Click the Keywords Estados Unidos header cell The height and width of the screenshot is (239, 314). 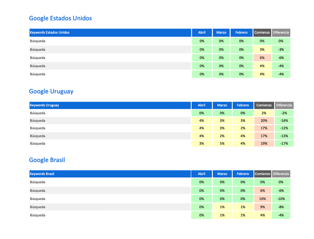(x=110, y=33)
